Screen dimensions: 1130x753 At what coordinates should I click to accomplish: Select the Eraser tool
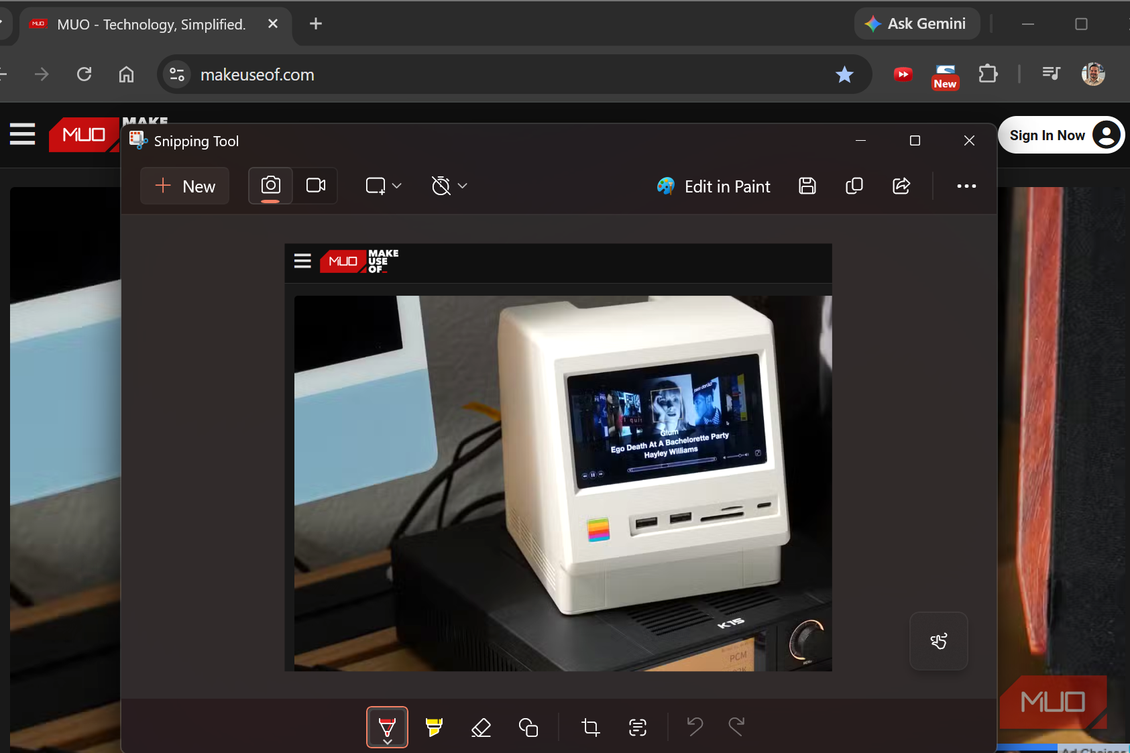(x=481, y=727)
